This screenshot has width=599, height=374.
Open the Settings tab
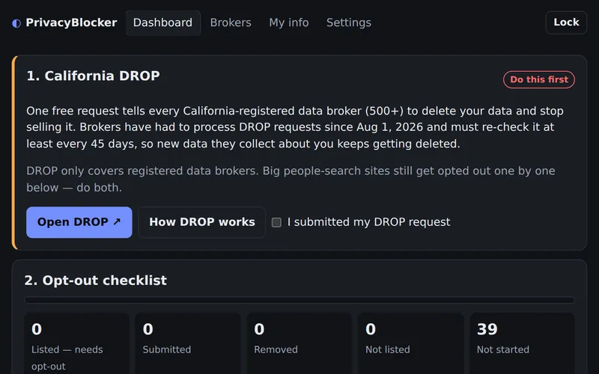click(349, 23)
